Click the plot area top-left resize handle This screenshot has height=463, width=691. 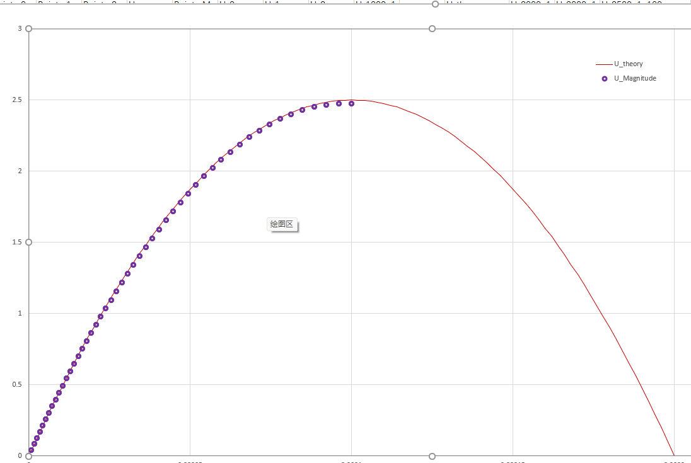pos(28,29)
